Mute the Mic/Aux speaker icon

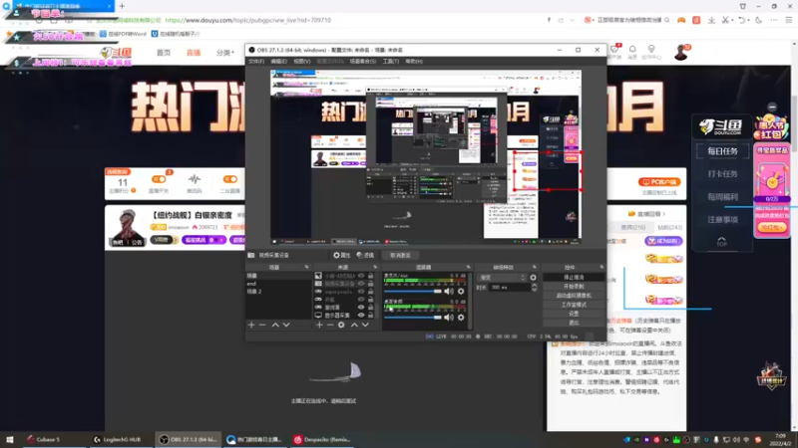[449, 291]
